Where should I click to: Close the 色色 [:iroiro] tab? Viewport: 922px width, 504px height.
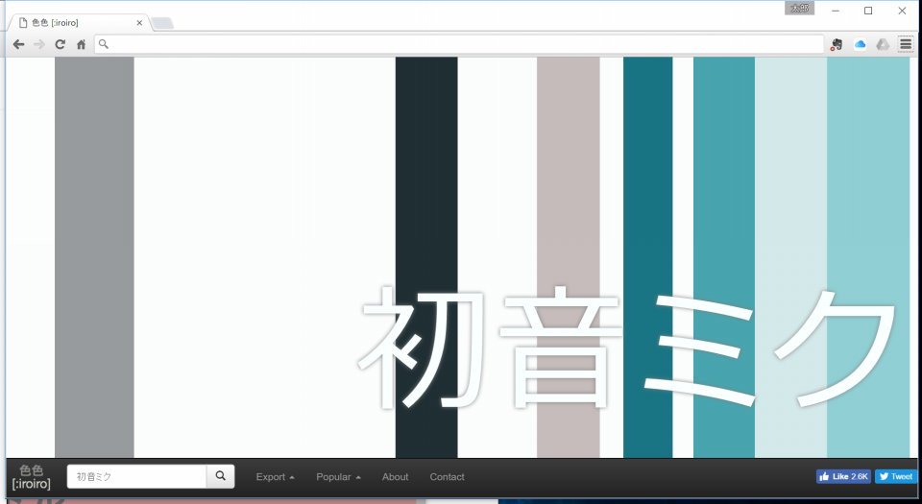[x=139, y=23]
